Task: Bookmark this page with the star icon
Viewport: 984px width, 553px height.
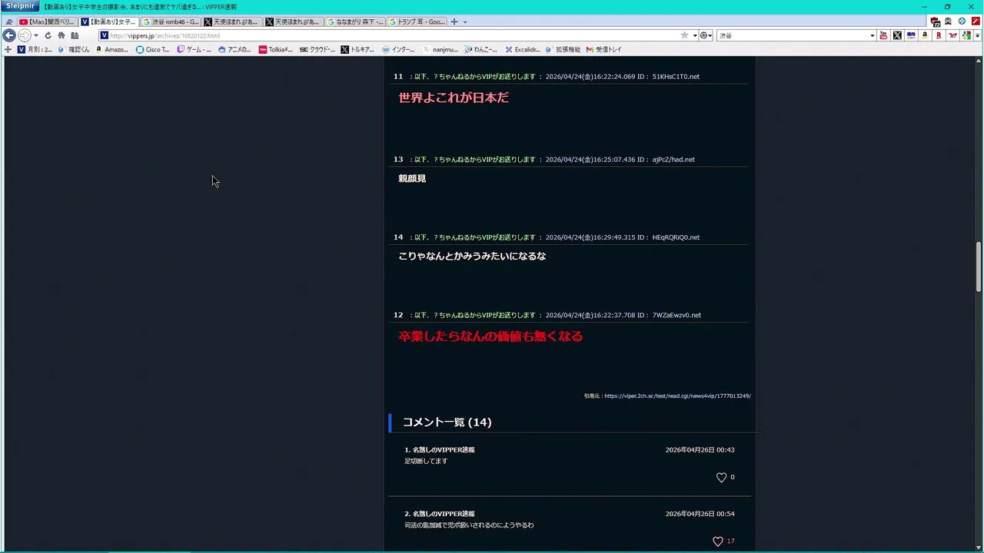Action: [x=684, y=35]
